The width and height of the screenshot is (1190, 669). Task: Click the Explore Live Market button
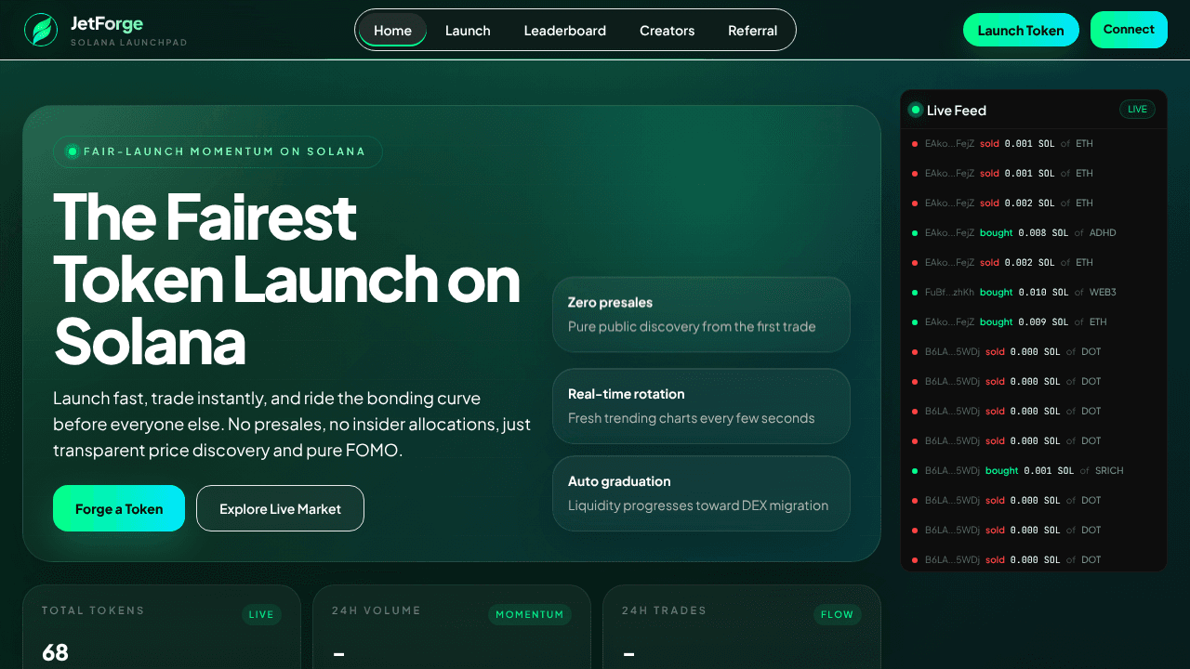point(280,508)
